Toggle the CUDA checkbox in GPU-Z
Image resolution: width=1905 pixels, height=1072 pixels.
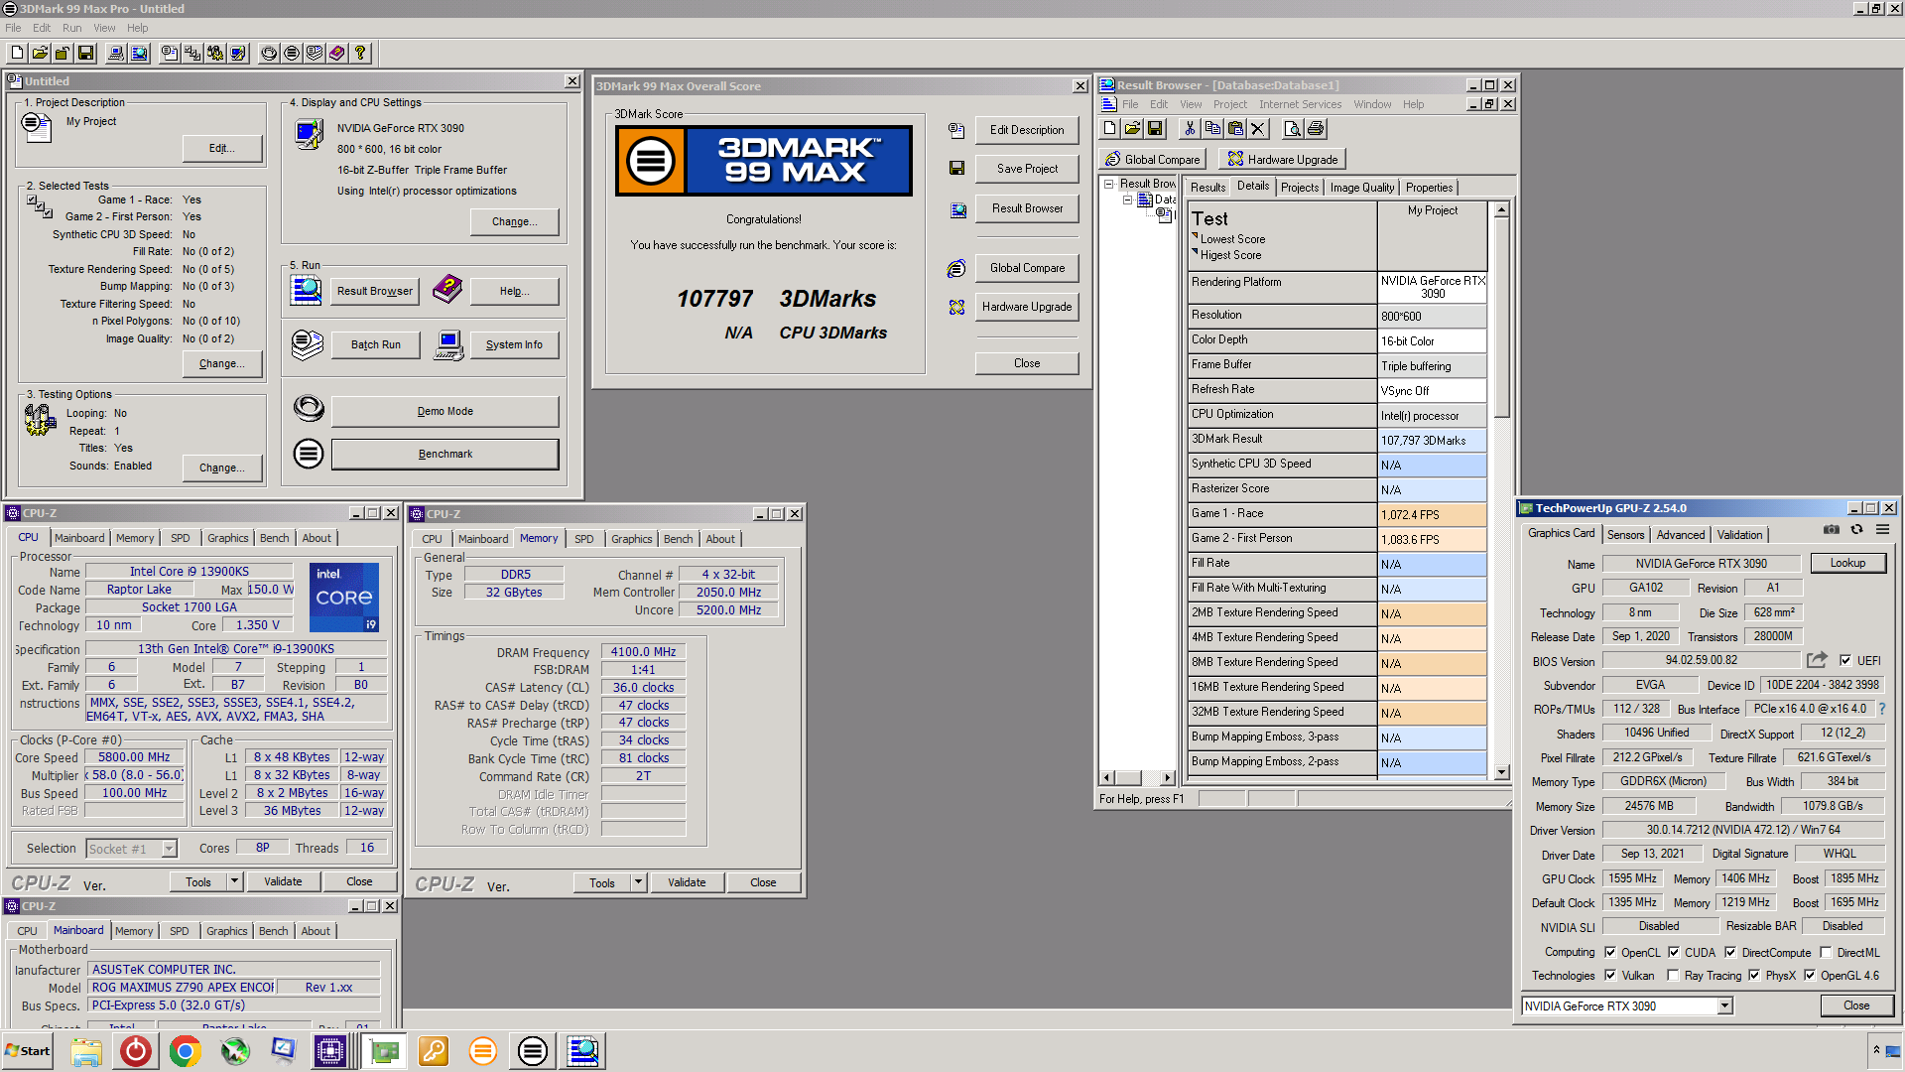point(1674,952)
